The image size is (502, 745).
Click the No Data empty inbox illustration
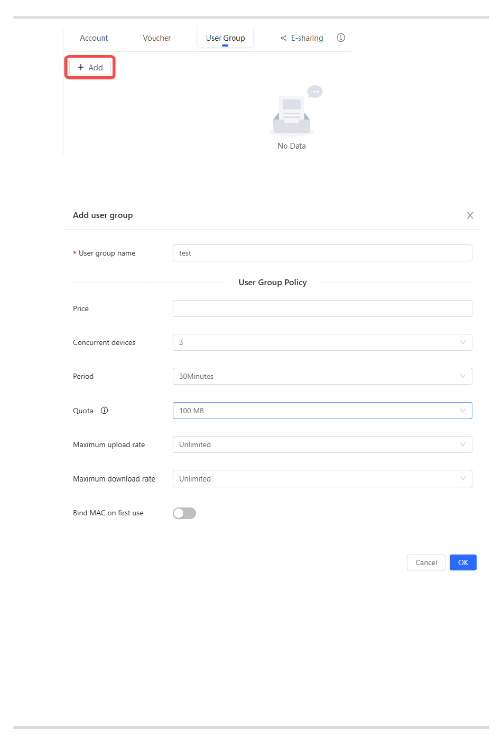[x=292, y=112]
